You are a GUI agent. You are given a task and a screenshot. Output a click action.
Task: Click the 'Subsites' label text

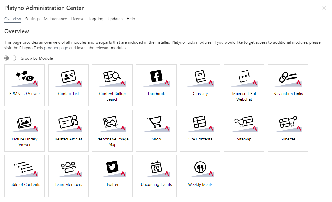(288, 139)
